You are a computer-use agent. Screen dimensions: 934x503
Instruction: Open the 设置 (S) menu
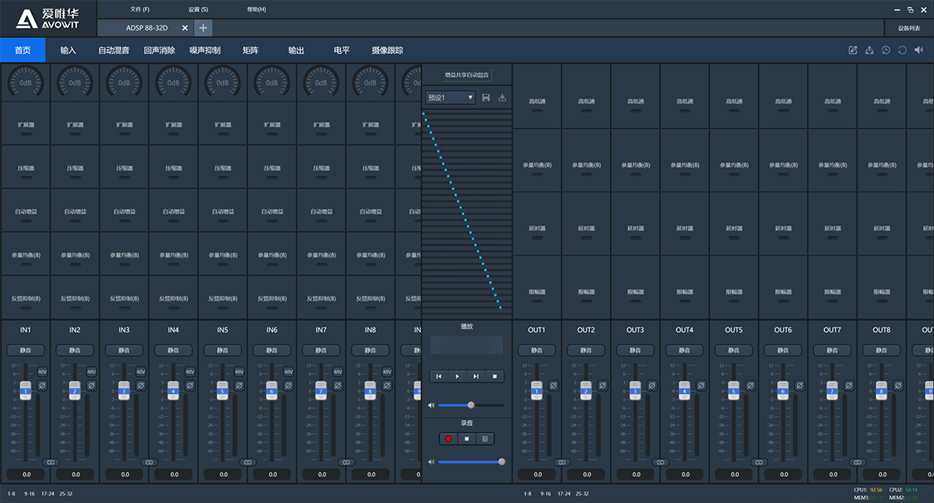tap(198, 9)
